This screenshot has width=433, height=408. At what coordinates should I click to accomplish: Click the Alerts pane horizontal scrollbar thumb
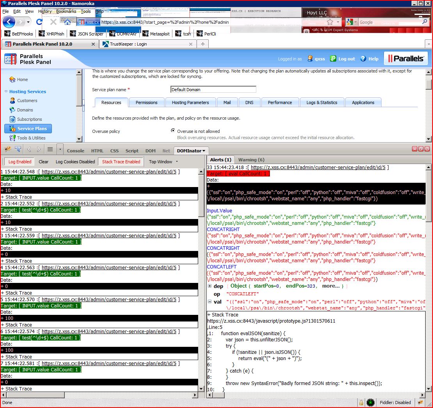coord(218,395)
